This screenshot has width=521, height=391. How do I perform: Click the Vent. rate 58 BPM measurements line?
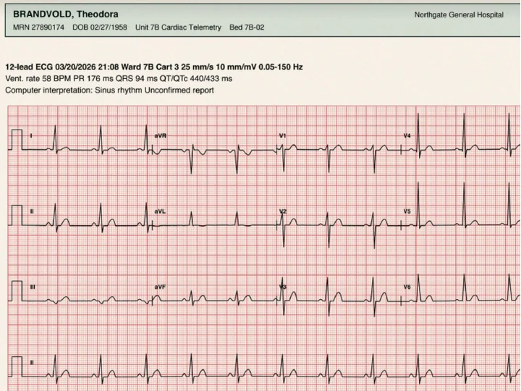pos(119,79)
